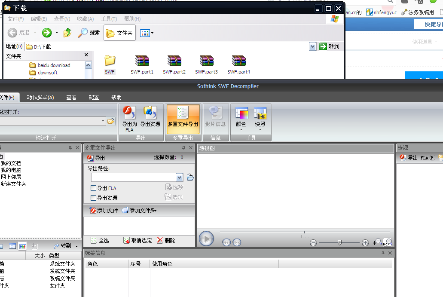This screenshot has width=443, height=297.
Task: Select SWF.part2 archive in 下载 window
Action: point(174,65)
